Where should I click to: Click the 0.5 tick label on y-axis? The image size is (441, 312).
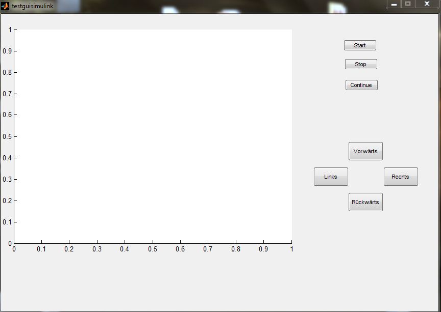click(6, 136)
